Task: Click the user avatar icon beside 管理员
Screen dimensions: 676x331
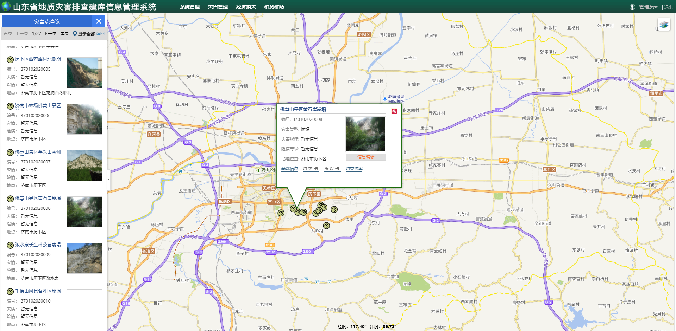Action: tap(632, 7)
